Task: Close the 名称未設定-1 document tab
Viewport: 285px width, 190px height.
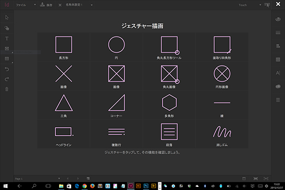Action: [60, 5]
